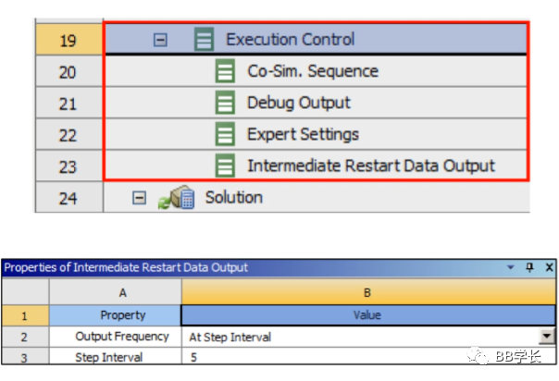Viewport: 559px width, 381px height.
Task: Click the Value column header
Action: 367,315
